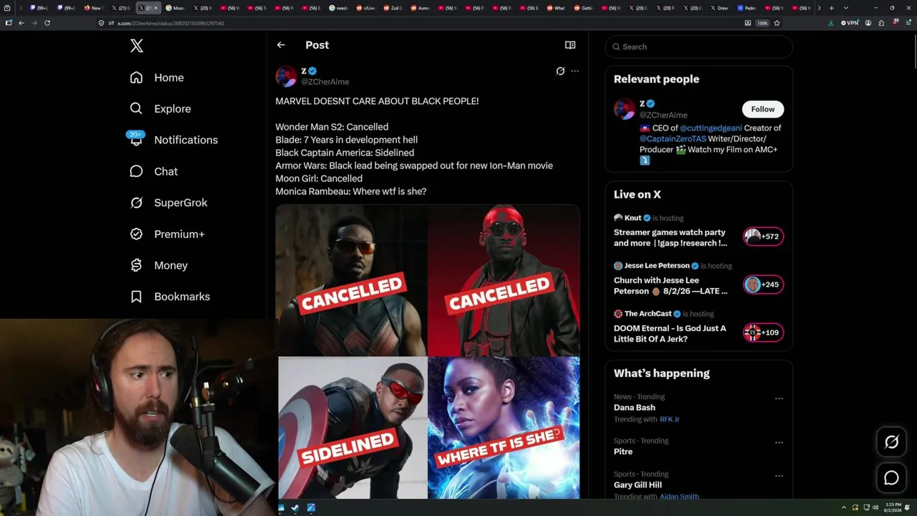
Task: Join the +572 listeners live badge
Action: (x=763, y=236)
